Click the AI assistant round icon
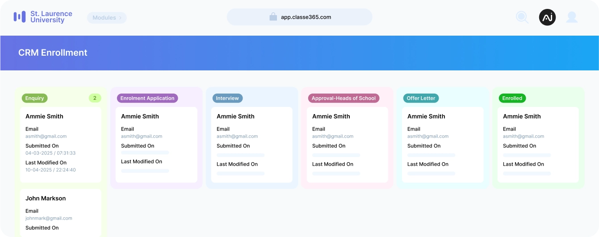Viewport: 599px width, 237px height. [x=547, y=17]
